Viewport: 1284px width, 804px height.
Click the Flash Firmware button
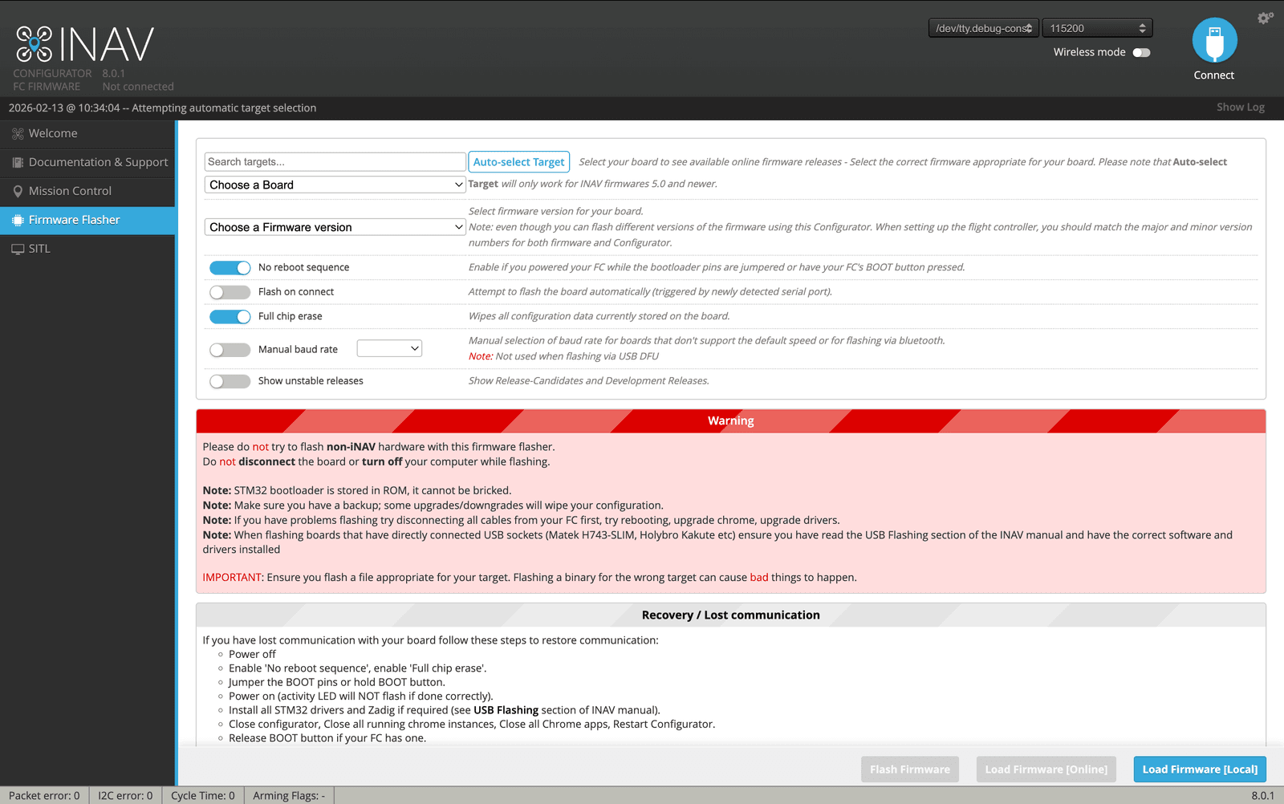point(910,769)
